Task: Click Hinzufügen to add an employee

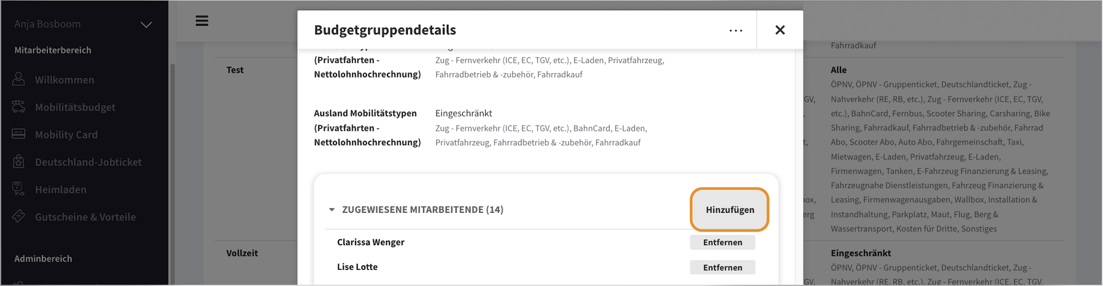Action: (729, 210)
